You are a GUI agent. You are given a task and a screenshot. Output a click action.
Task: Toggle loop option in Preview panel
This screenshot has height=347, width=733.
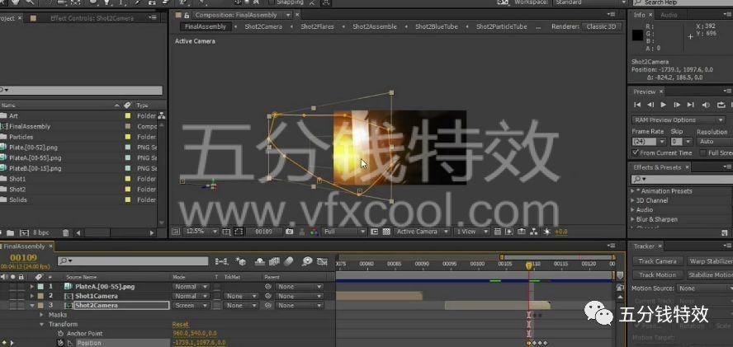721,105
